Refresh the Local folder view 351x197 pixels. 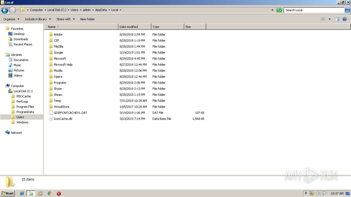click(x=279, y=10)
